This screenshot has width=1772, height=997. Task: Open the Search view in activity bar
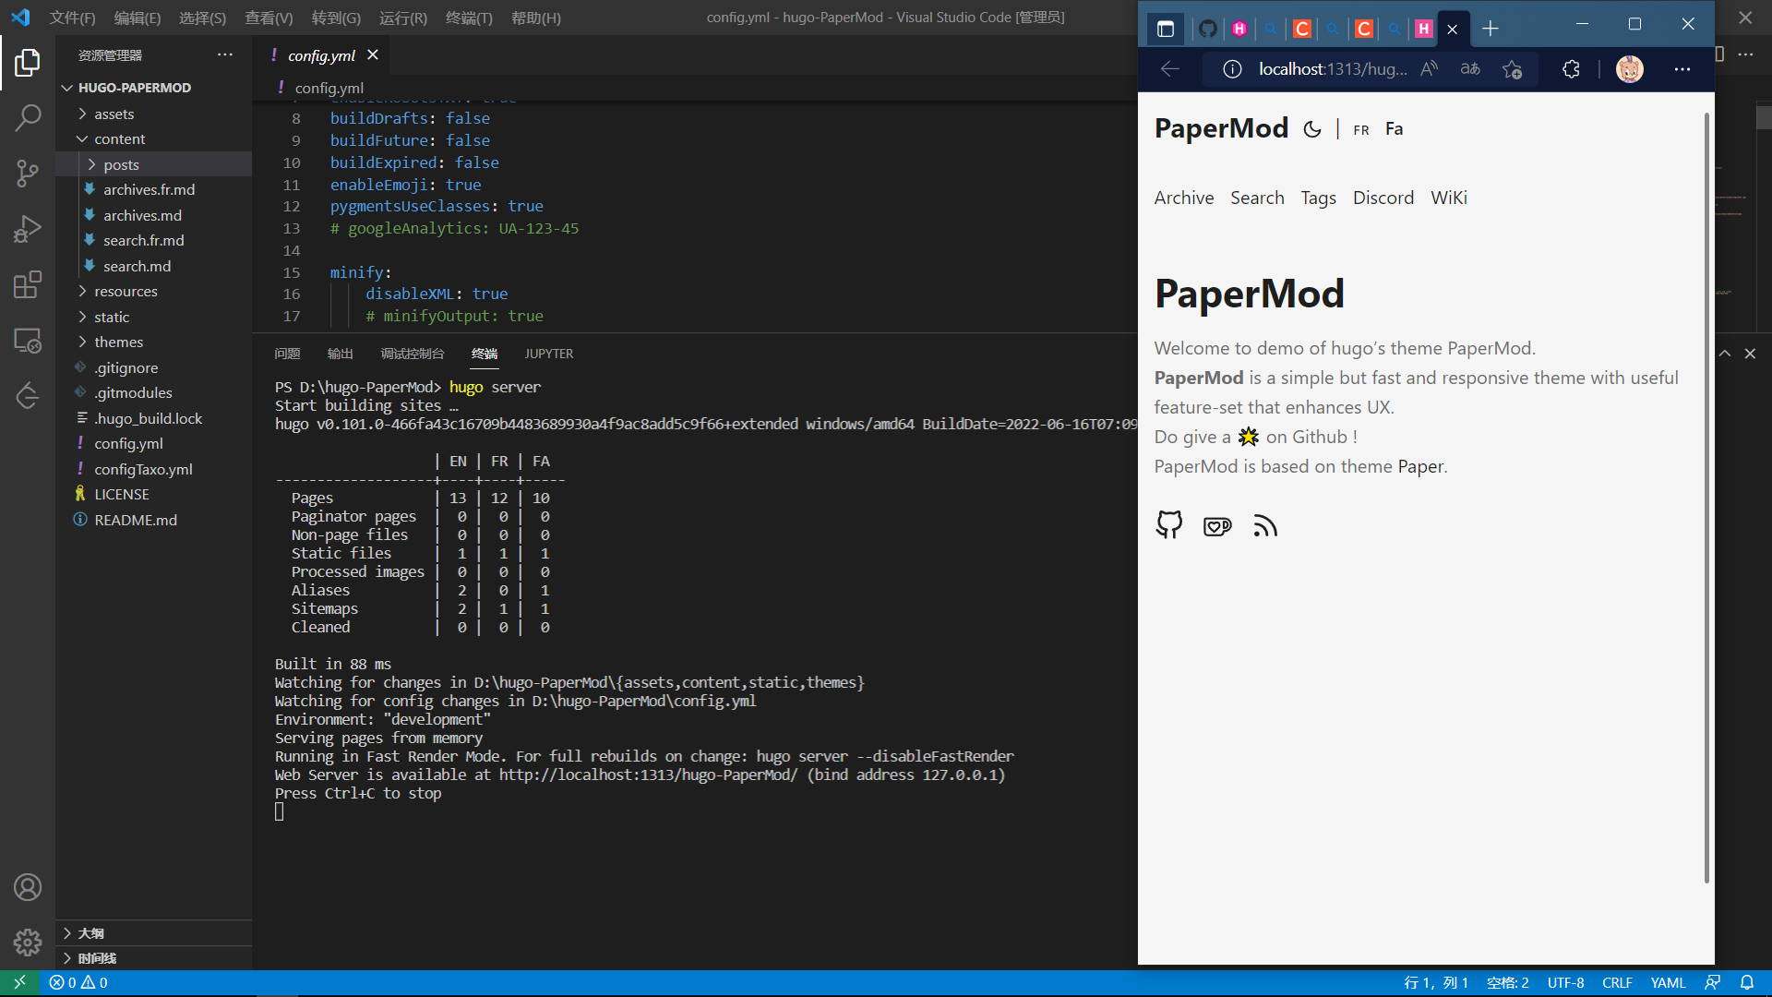pyautogui.click(x=28, y=118)
